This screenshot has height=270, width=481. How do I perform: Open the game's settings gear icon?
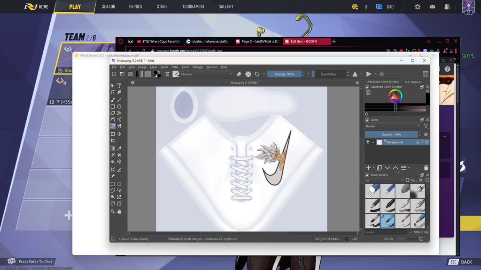coord(418,7)
